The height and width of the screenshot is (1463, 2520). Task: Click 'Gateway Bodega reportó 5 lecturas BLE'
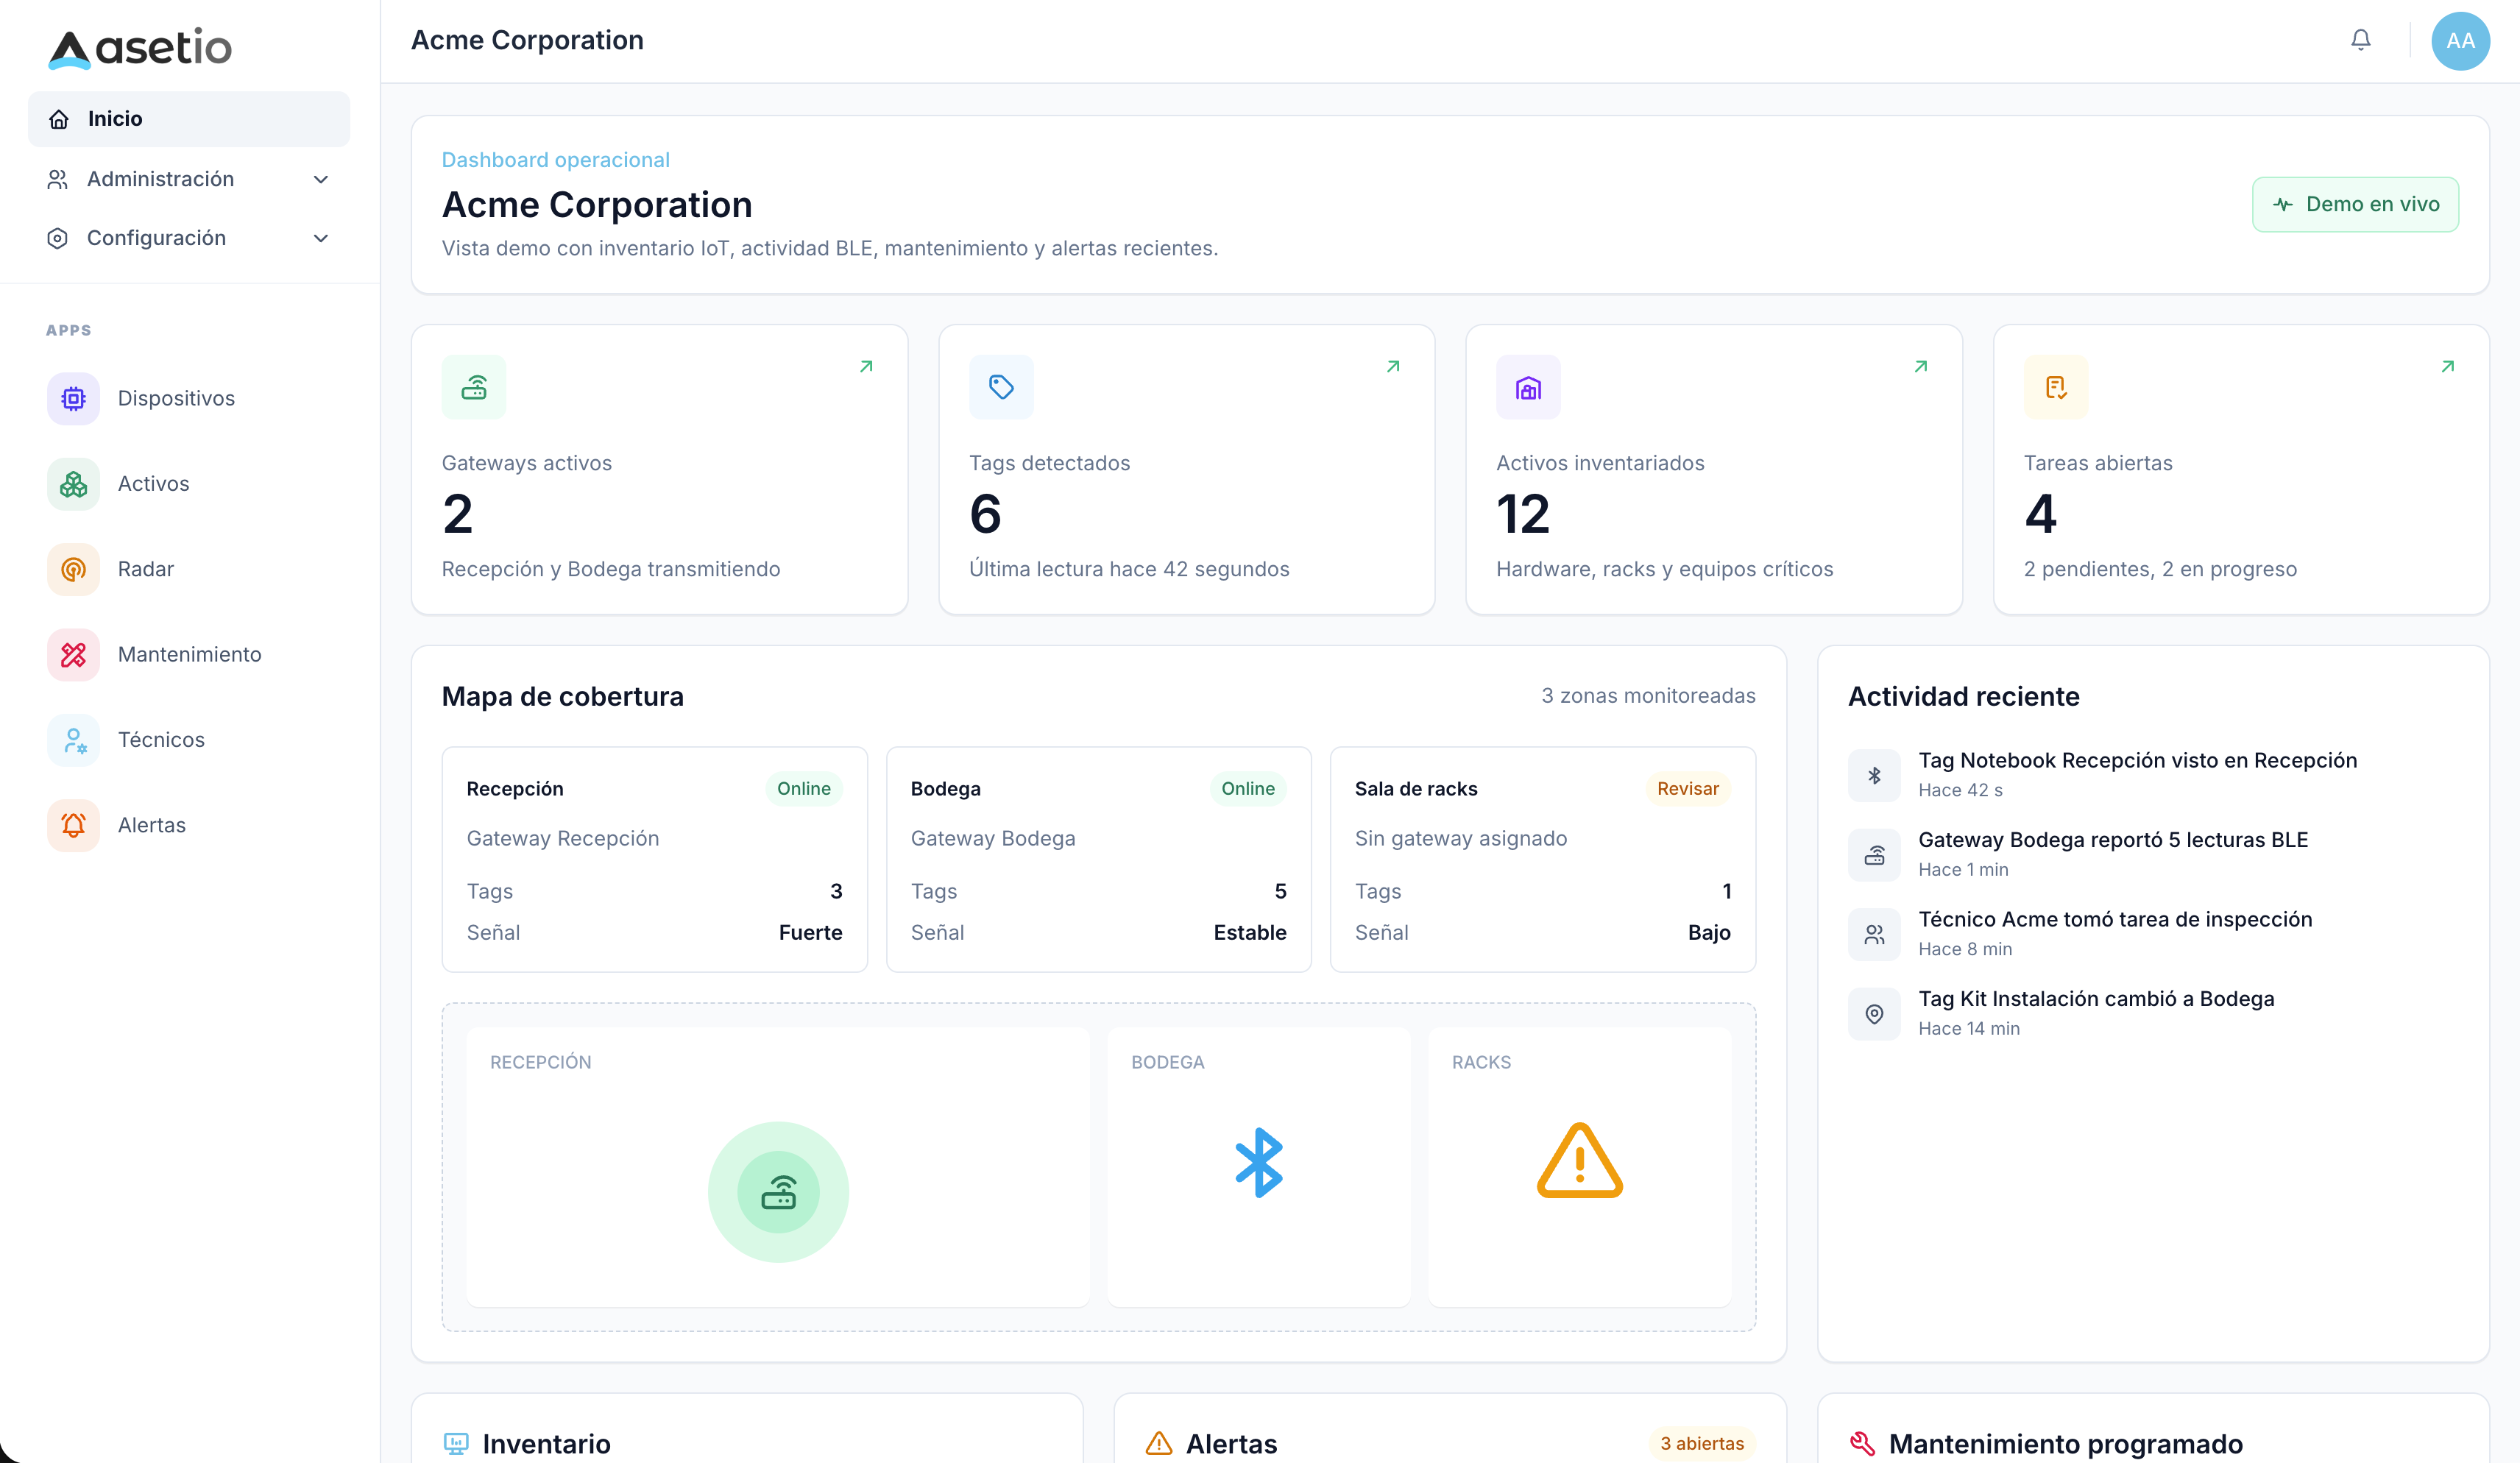coord(2113,840)
